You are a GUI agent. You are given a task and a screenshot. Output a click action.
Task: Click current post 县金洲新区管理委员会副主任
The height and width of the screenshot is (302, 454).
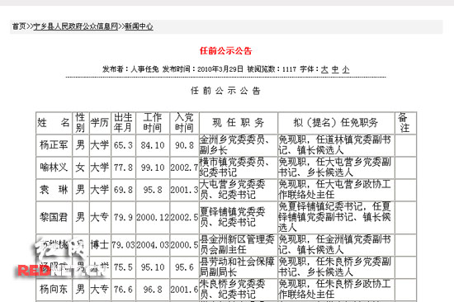(239, 245)
